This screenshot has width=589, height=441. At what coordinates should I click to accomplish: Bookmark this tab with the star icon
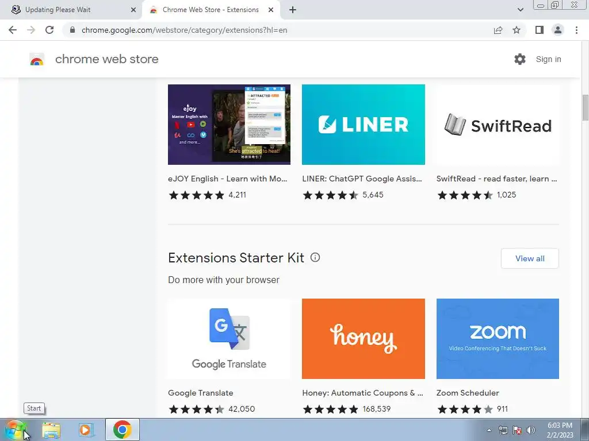pos(517,30)
